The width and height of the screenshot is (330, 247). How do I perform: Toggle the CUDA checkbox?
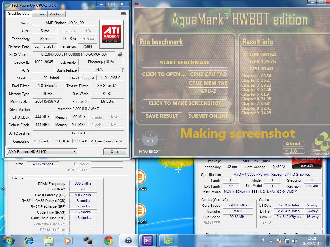(x=56, y=141)
